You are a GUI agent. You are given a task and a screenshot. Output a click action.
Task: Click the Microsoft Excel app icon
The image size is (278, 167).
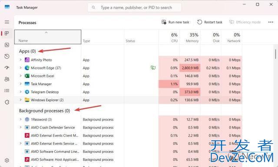[27, 76]
